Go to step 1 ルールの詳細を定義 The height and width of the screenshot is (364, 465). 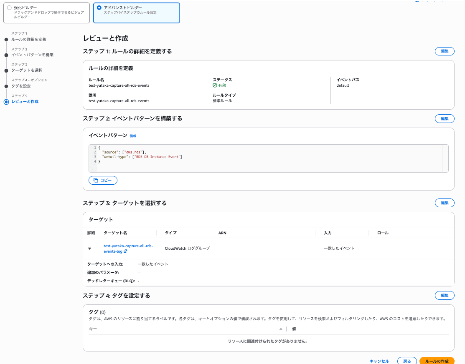click(x=29, y=39)
